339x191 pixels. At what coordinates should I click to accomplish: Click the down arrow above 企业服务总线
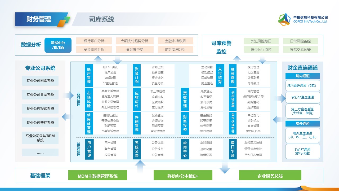click(x=225, y=168)
